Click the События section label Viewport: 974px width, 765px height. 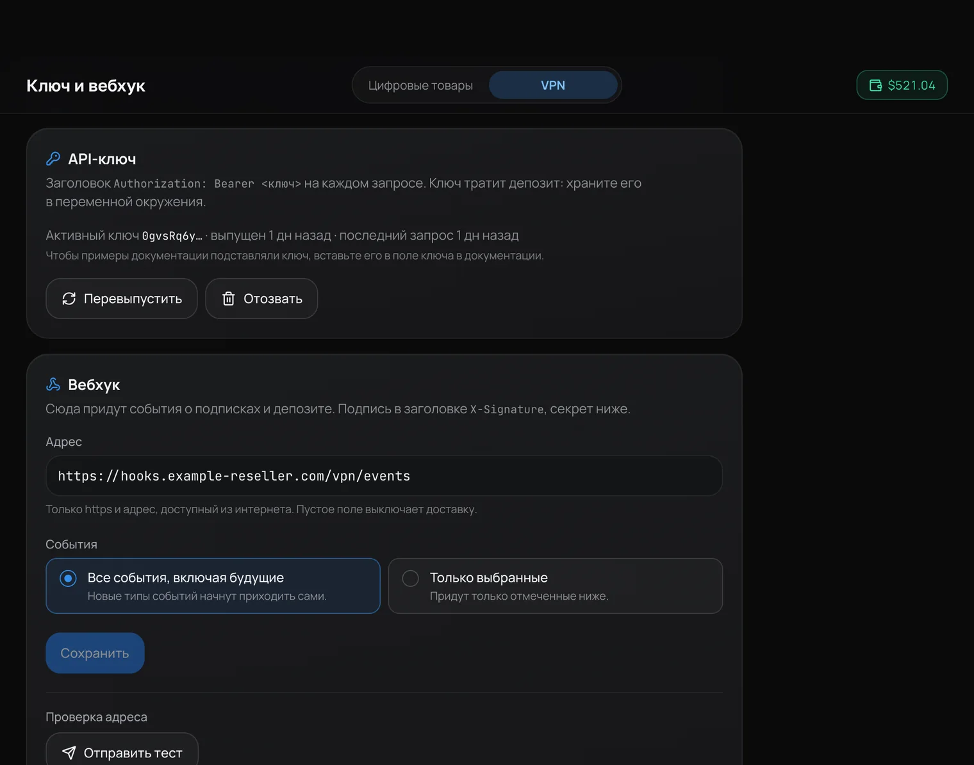coord(71,545)
